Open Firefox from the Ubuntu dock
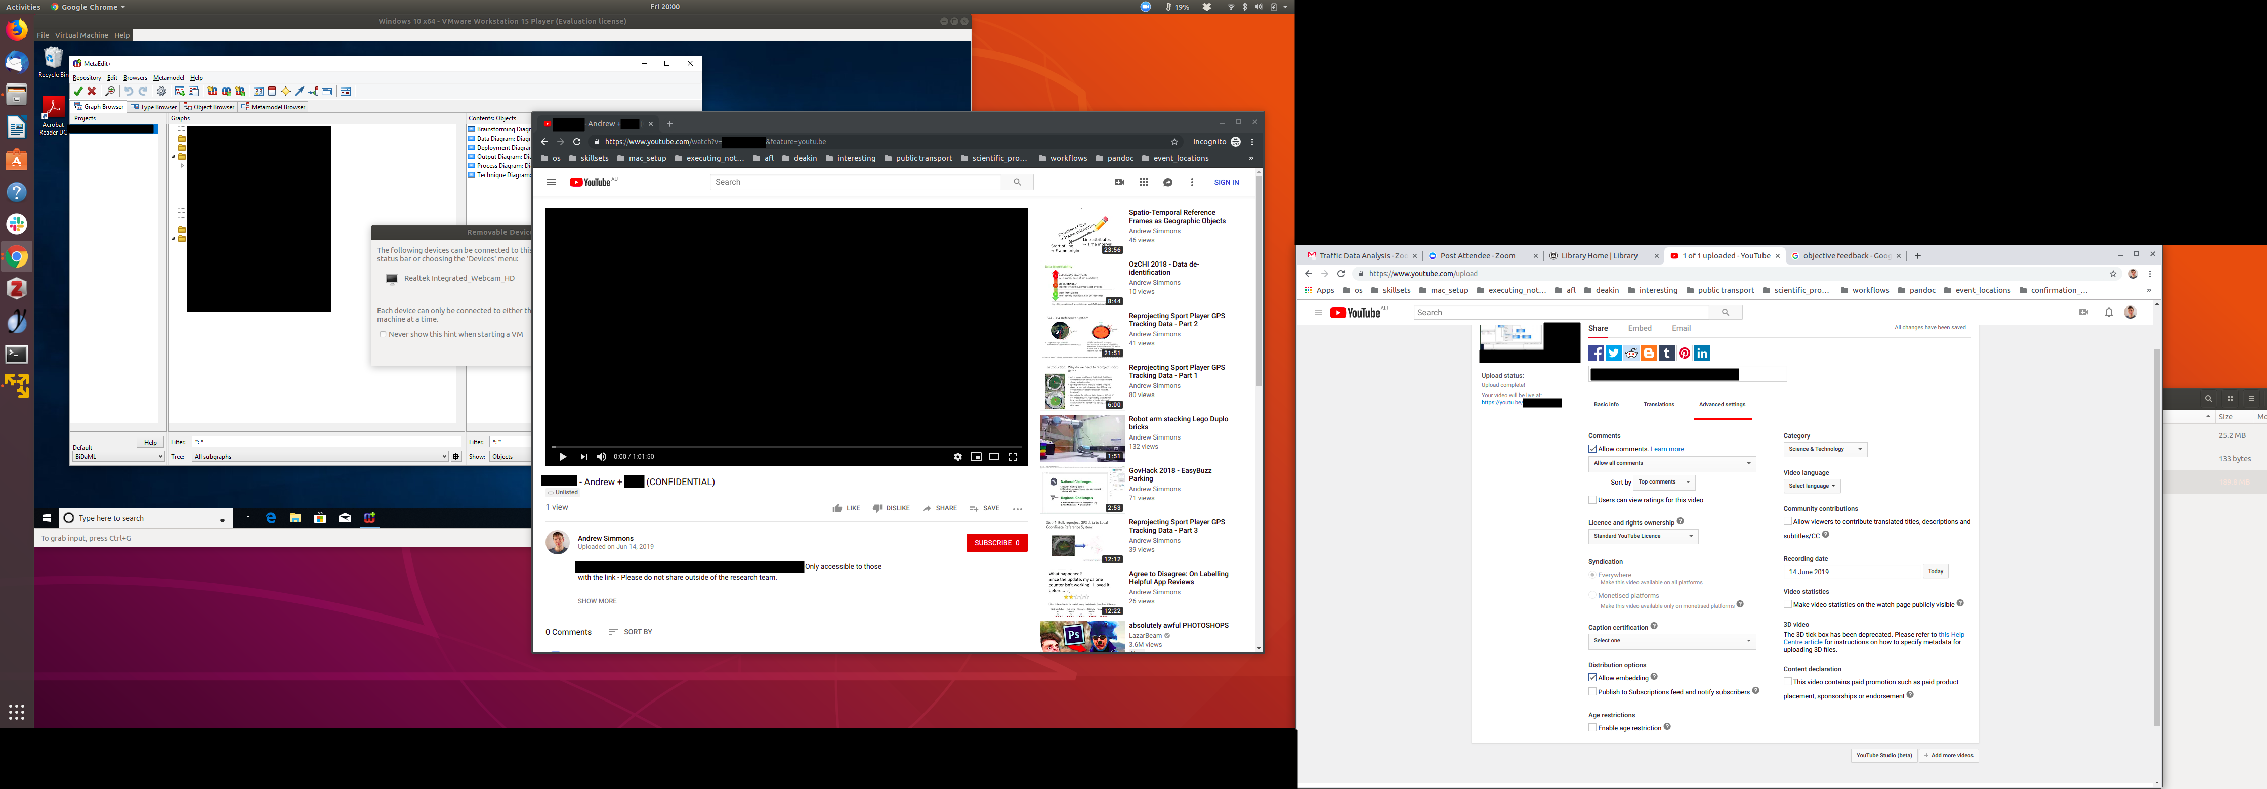The width and height of the screenshot is (2267, 789). (x=17, y=30)
